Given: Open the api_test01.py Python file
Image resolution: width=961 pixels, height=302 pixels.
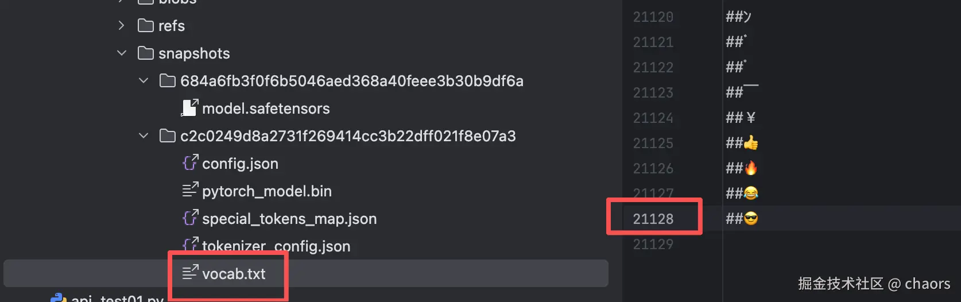Looking at the screenshot, I should click(x=118, y=297).
